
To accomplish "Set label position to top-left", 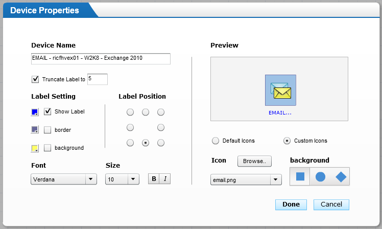I will click(x=130, y=112).
